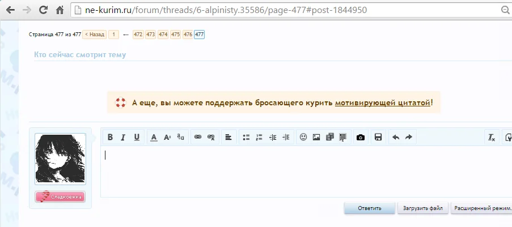The height and width of the screenshot is (227, 512).
Task: Insert an image with the picture icon
Action: click(x=316, y=138)
